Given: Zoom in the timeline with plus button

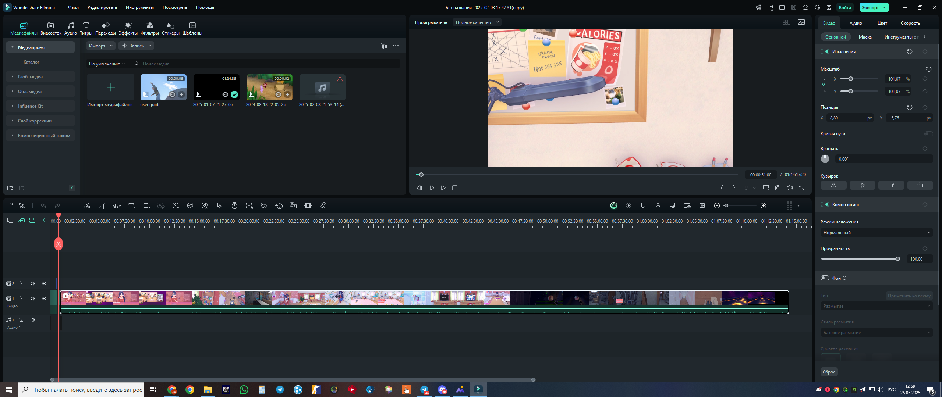Looking at the screenshot, I should (764, 205).
